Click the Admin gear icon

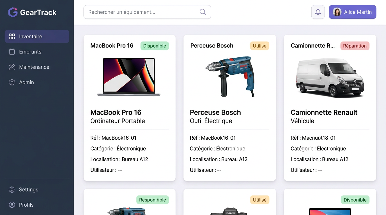click(12, 82)
